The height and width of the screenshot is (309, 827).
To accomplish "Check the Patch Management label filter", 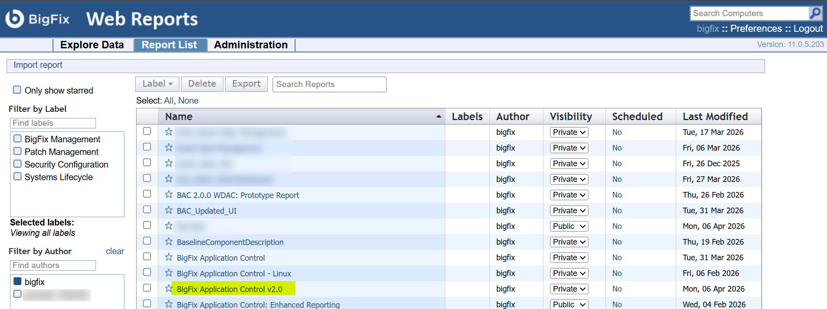I will [17, 151].
